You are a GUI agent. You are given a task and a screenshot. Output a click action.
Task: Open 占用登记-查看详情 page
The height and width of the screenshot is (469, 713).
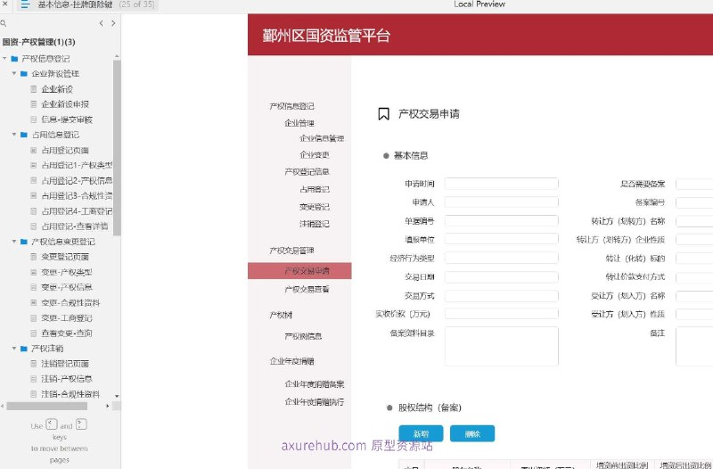pos(75,226)
